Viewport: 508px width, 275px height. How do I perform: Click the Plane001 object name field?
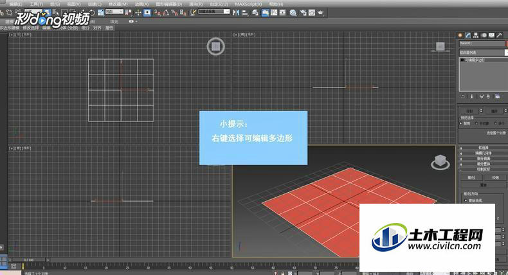pyautogui.click(x=482, y=43)
